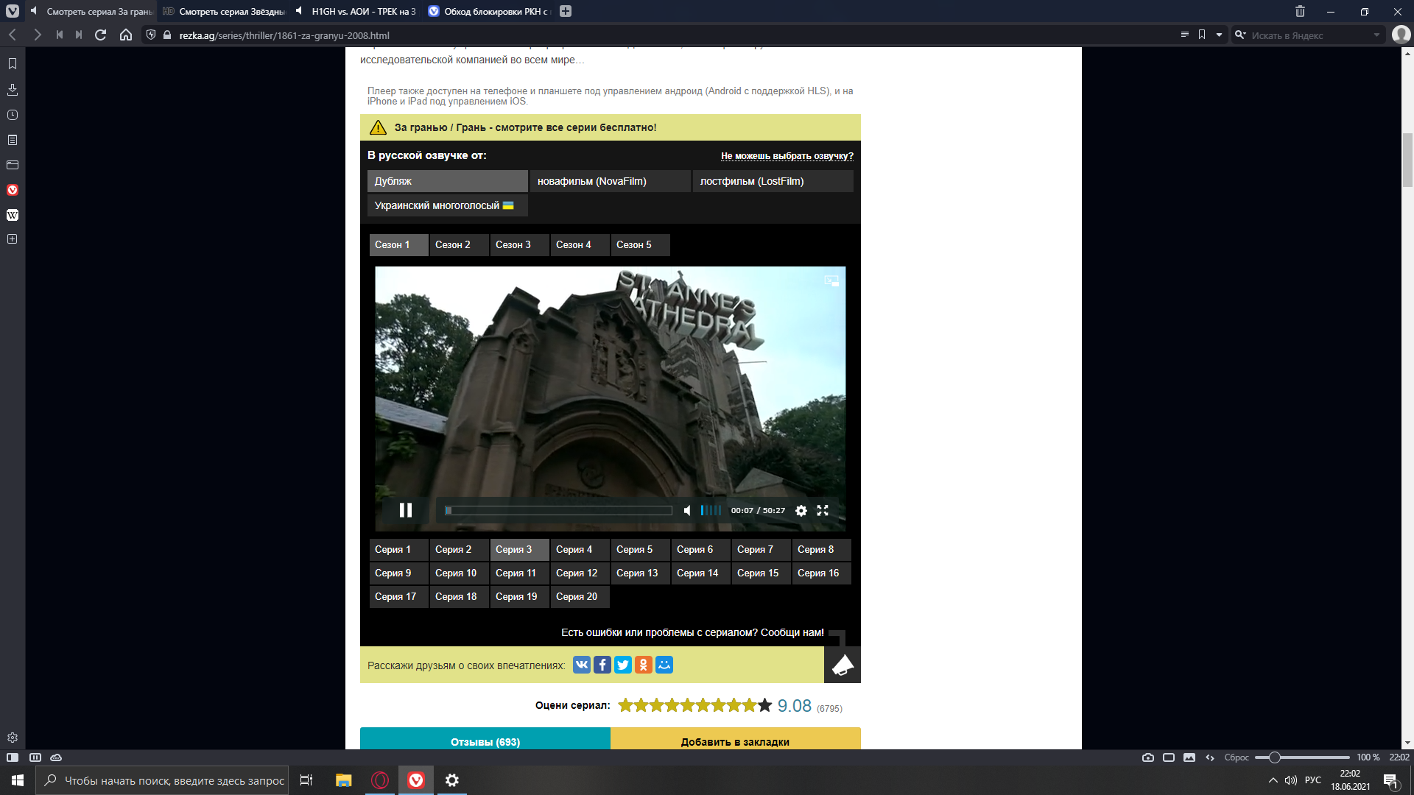Open History panel clock icon
The height and width of the screenshot is (795, 1414).
click(x=13, y=115)
